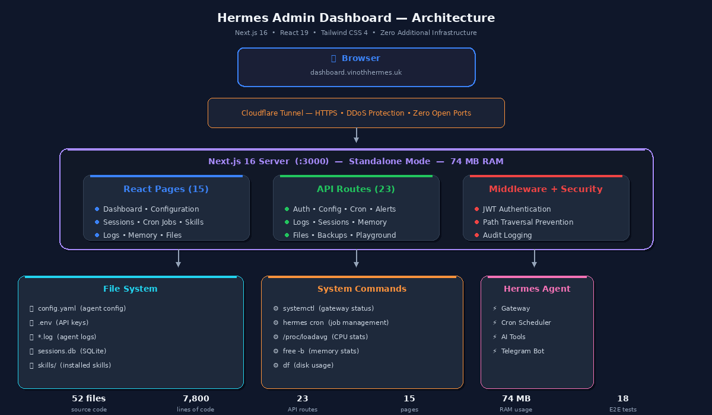The width and height of the screenshot is (712, 415).
Task: Click the Audit Logging item
Action: point(507,235)
